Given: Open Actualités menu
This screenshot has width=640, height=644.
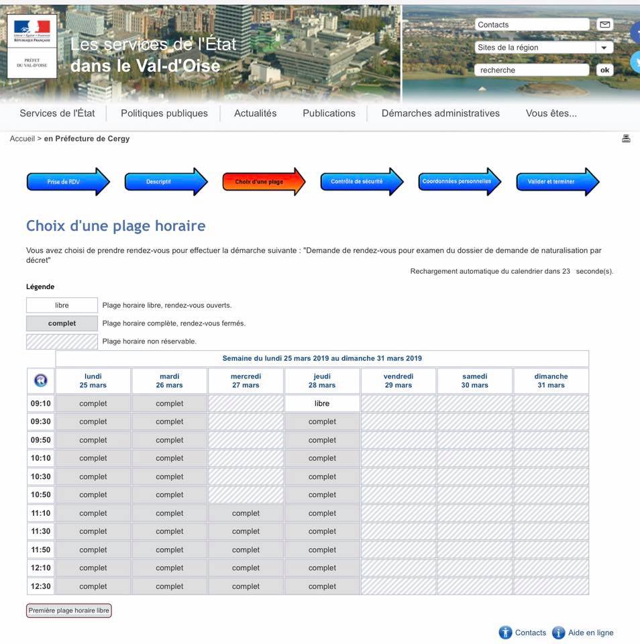Looking at the screenshot, I should (x=255, y=113).
